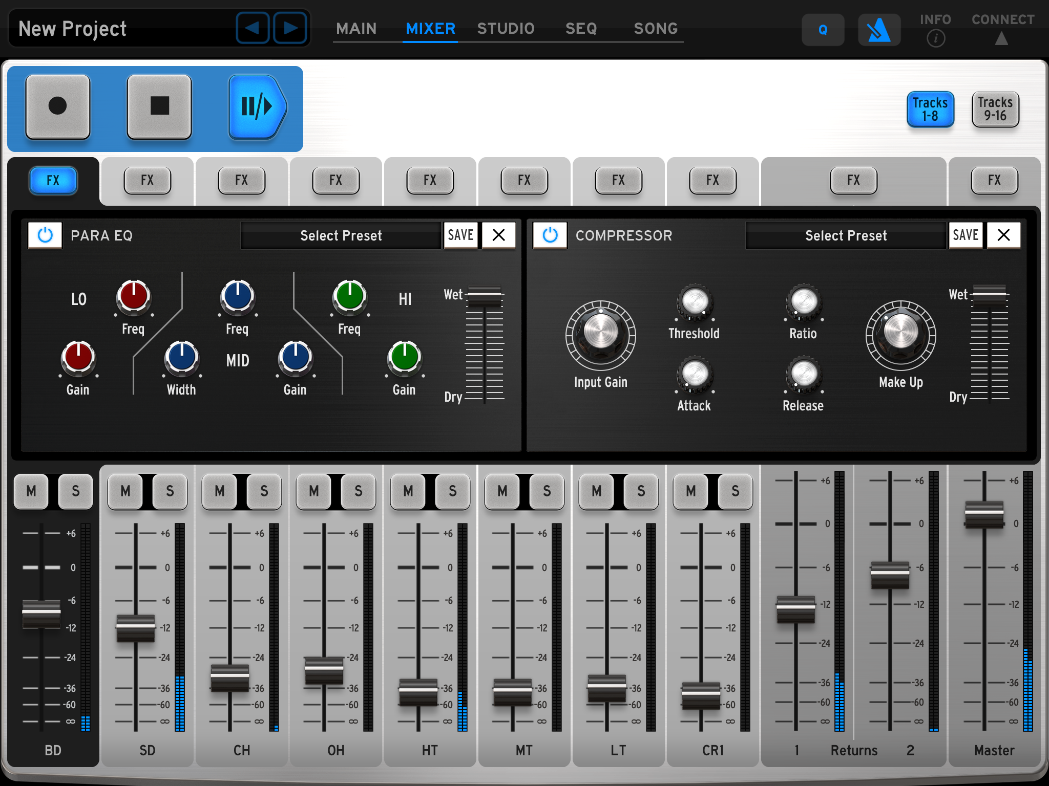Image resolution: width=1049 pixels, height=786 pixels.
Task: Show Tracks 9-16
Action: [x=995, y=109]
